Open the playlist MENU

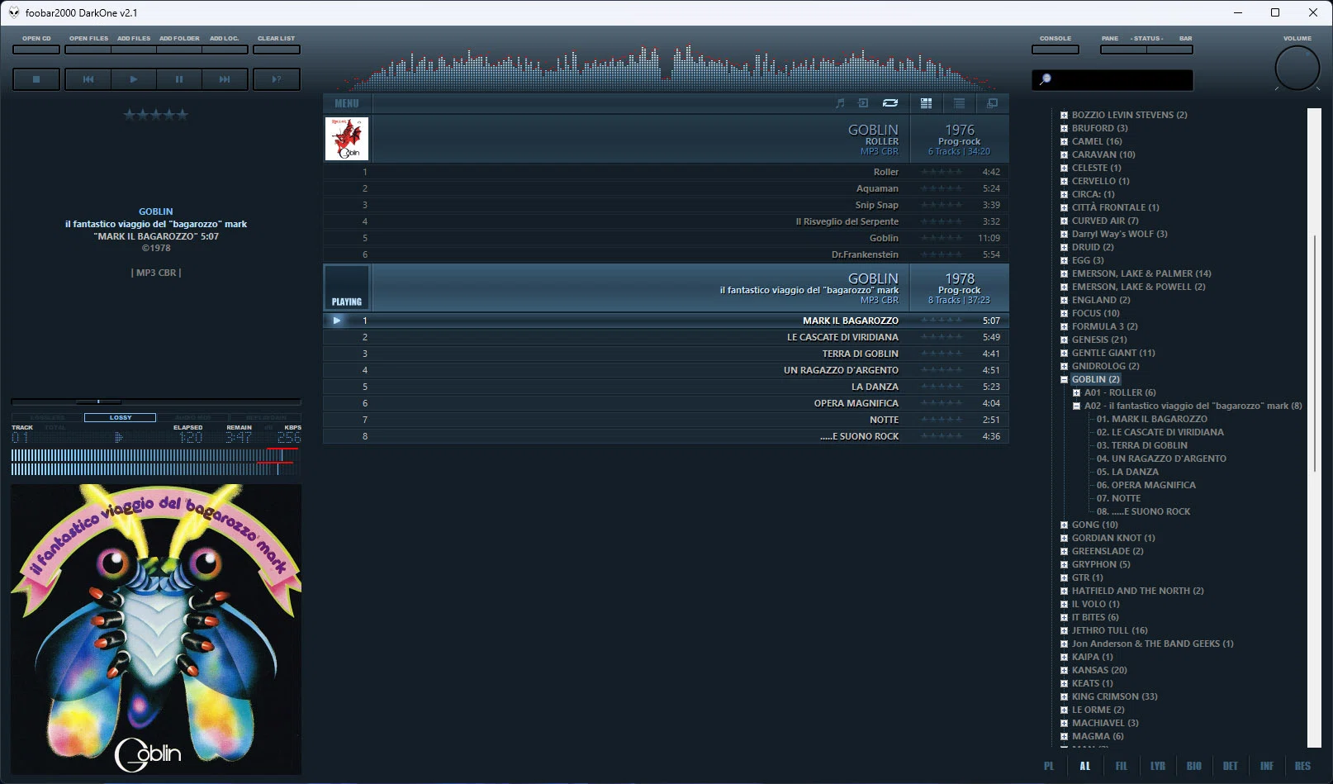(x=347, y=103)
